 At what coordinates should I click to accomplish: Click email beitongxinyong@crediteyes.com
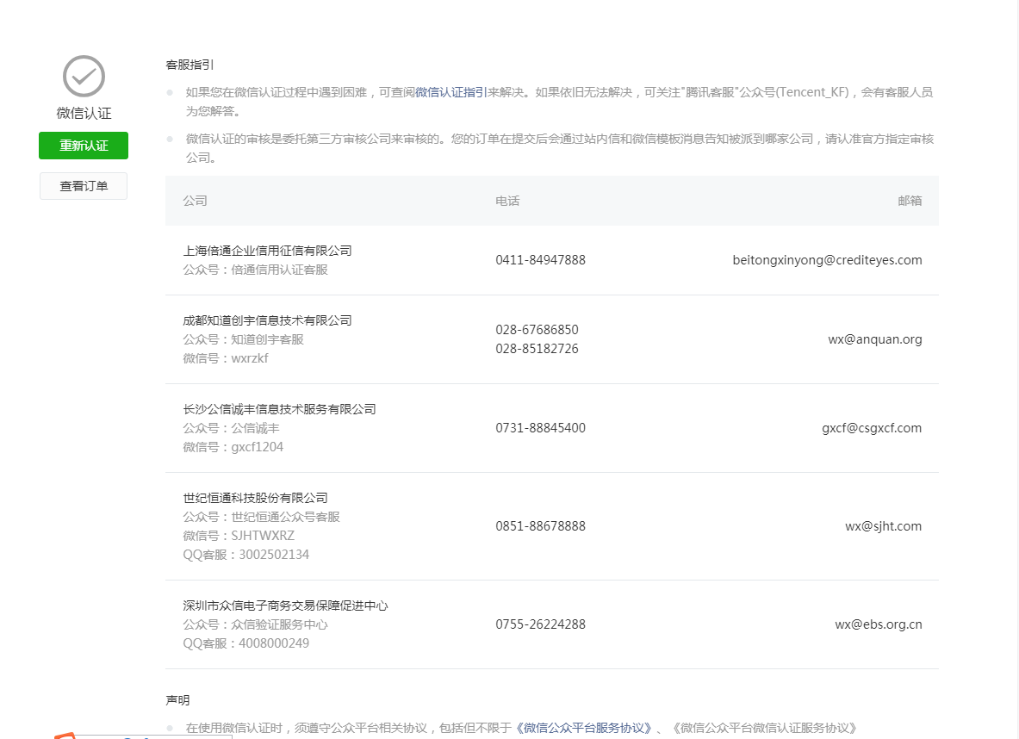827,260
